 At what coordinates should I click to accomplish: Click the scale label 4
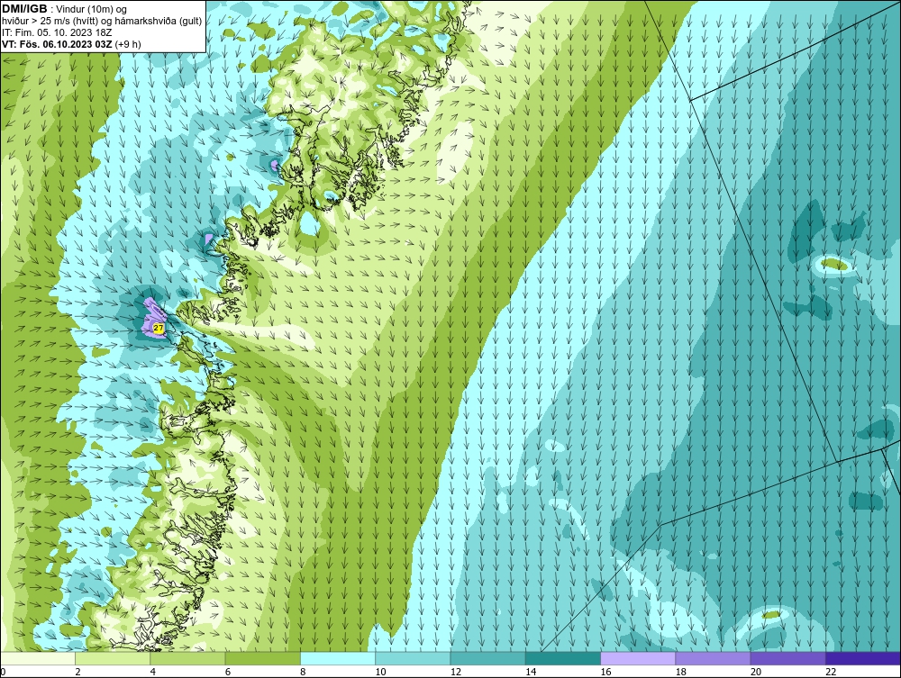153,673
